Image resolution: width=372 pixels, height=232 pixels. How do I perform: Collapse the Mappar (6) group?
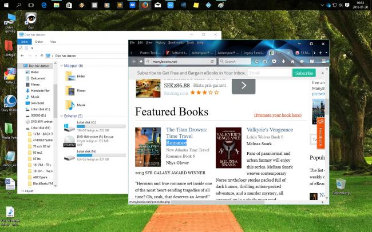[x=61, y=66]
